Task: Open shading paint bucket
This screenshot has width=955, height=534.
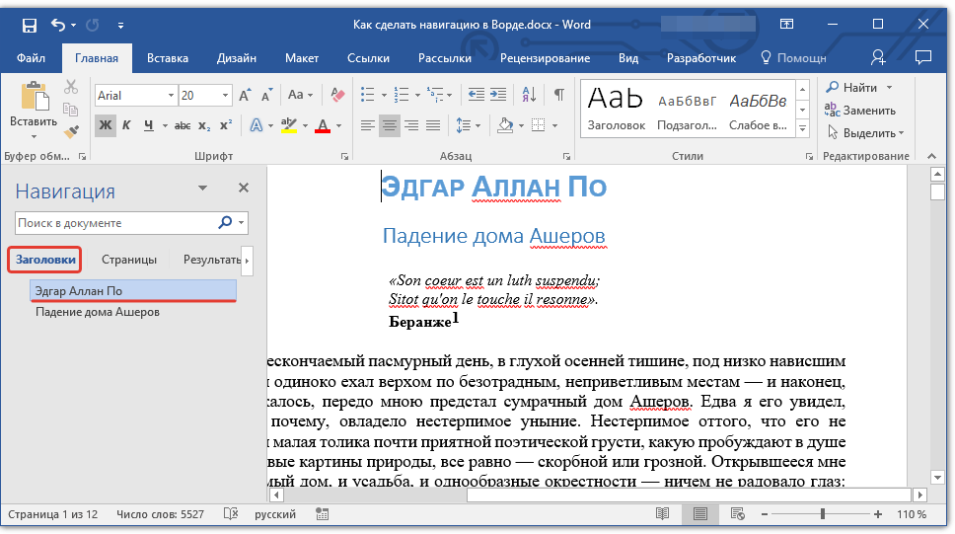Action: coord(505,125)
